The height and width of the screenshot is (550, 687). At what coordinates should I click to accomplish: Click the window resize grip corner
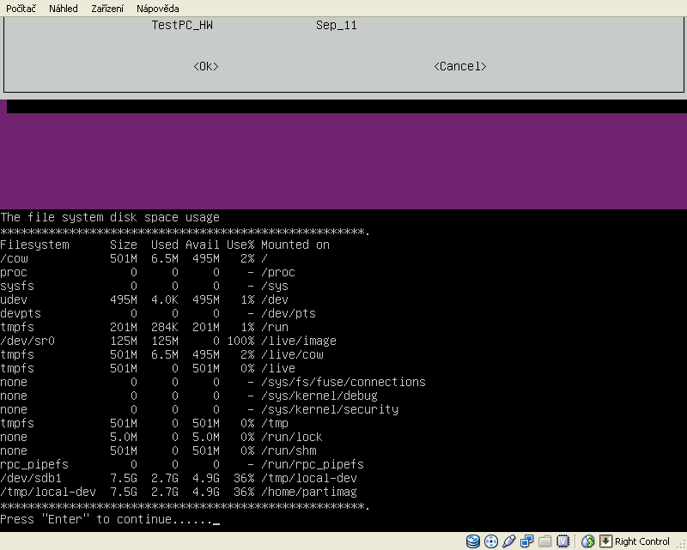[x=680, y=543]
